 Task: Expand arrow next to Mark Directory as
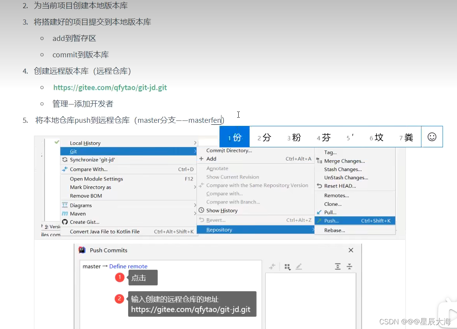coord(195,187)
